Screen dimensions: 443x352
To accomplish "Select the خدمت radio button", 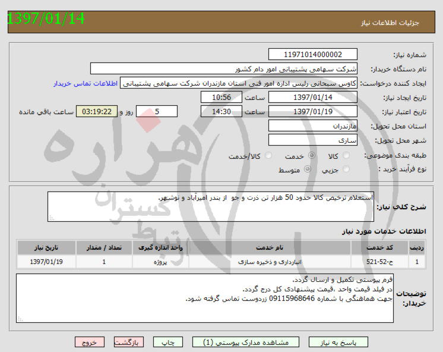I will [312, 155].
